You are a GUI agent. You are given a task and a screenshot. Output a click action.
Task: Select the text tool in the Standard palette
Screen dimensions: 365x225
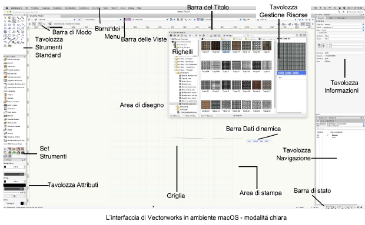(x=9, y=32)
